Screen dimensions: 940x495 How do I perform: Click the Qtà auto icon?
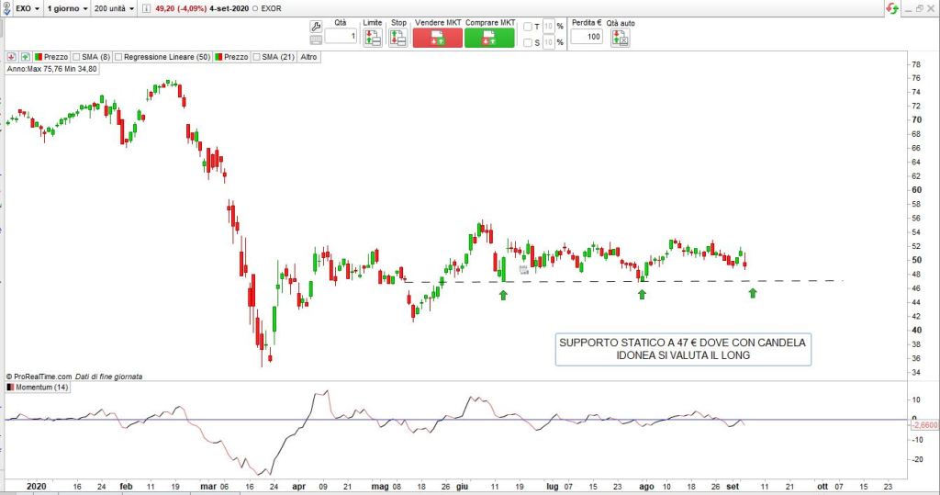click(620, 38)
